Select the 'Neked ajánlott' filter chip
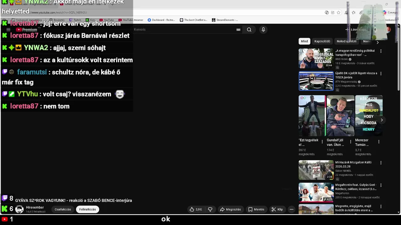Viewport: 401px width, 225px height. point(346,41)
